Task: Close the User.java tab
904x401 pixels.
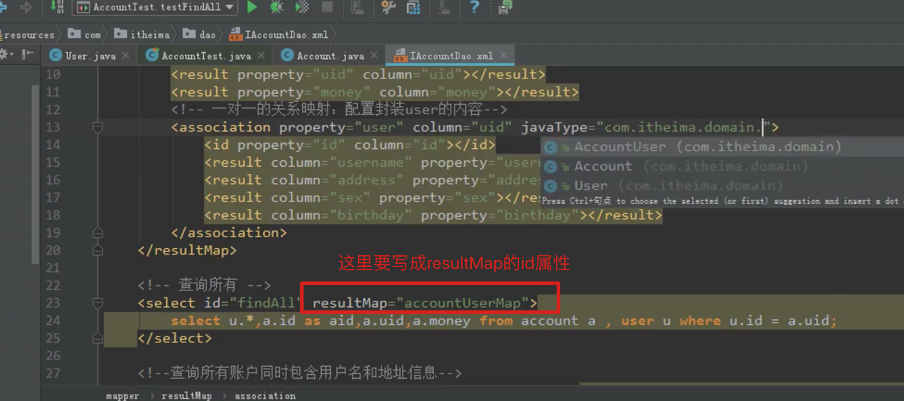Action: point(126,55)
